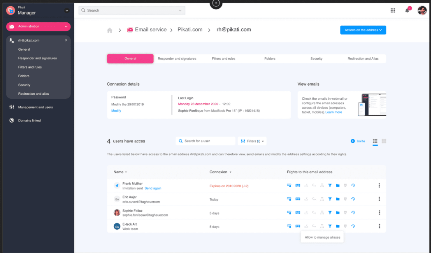Click the home breadcrumb icon
Image resolution: width=431 pixels, height=253 pixels.
coord(110,30)
